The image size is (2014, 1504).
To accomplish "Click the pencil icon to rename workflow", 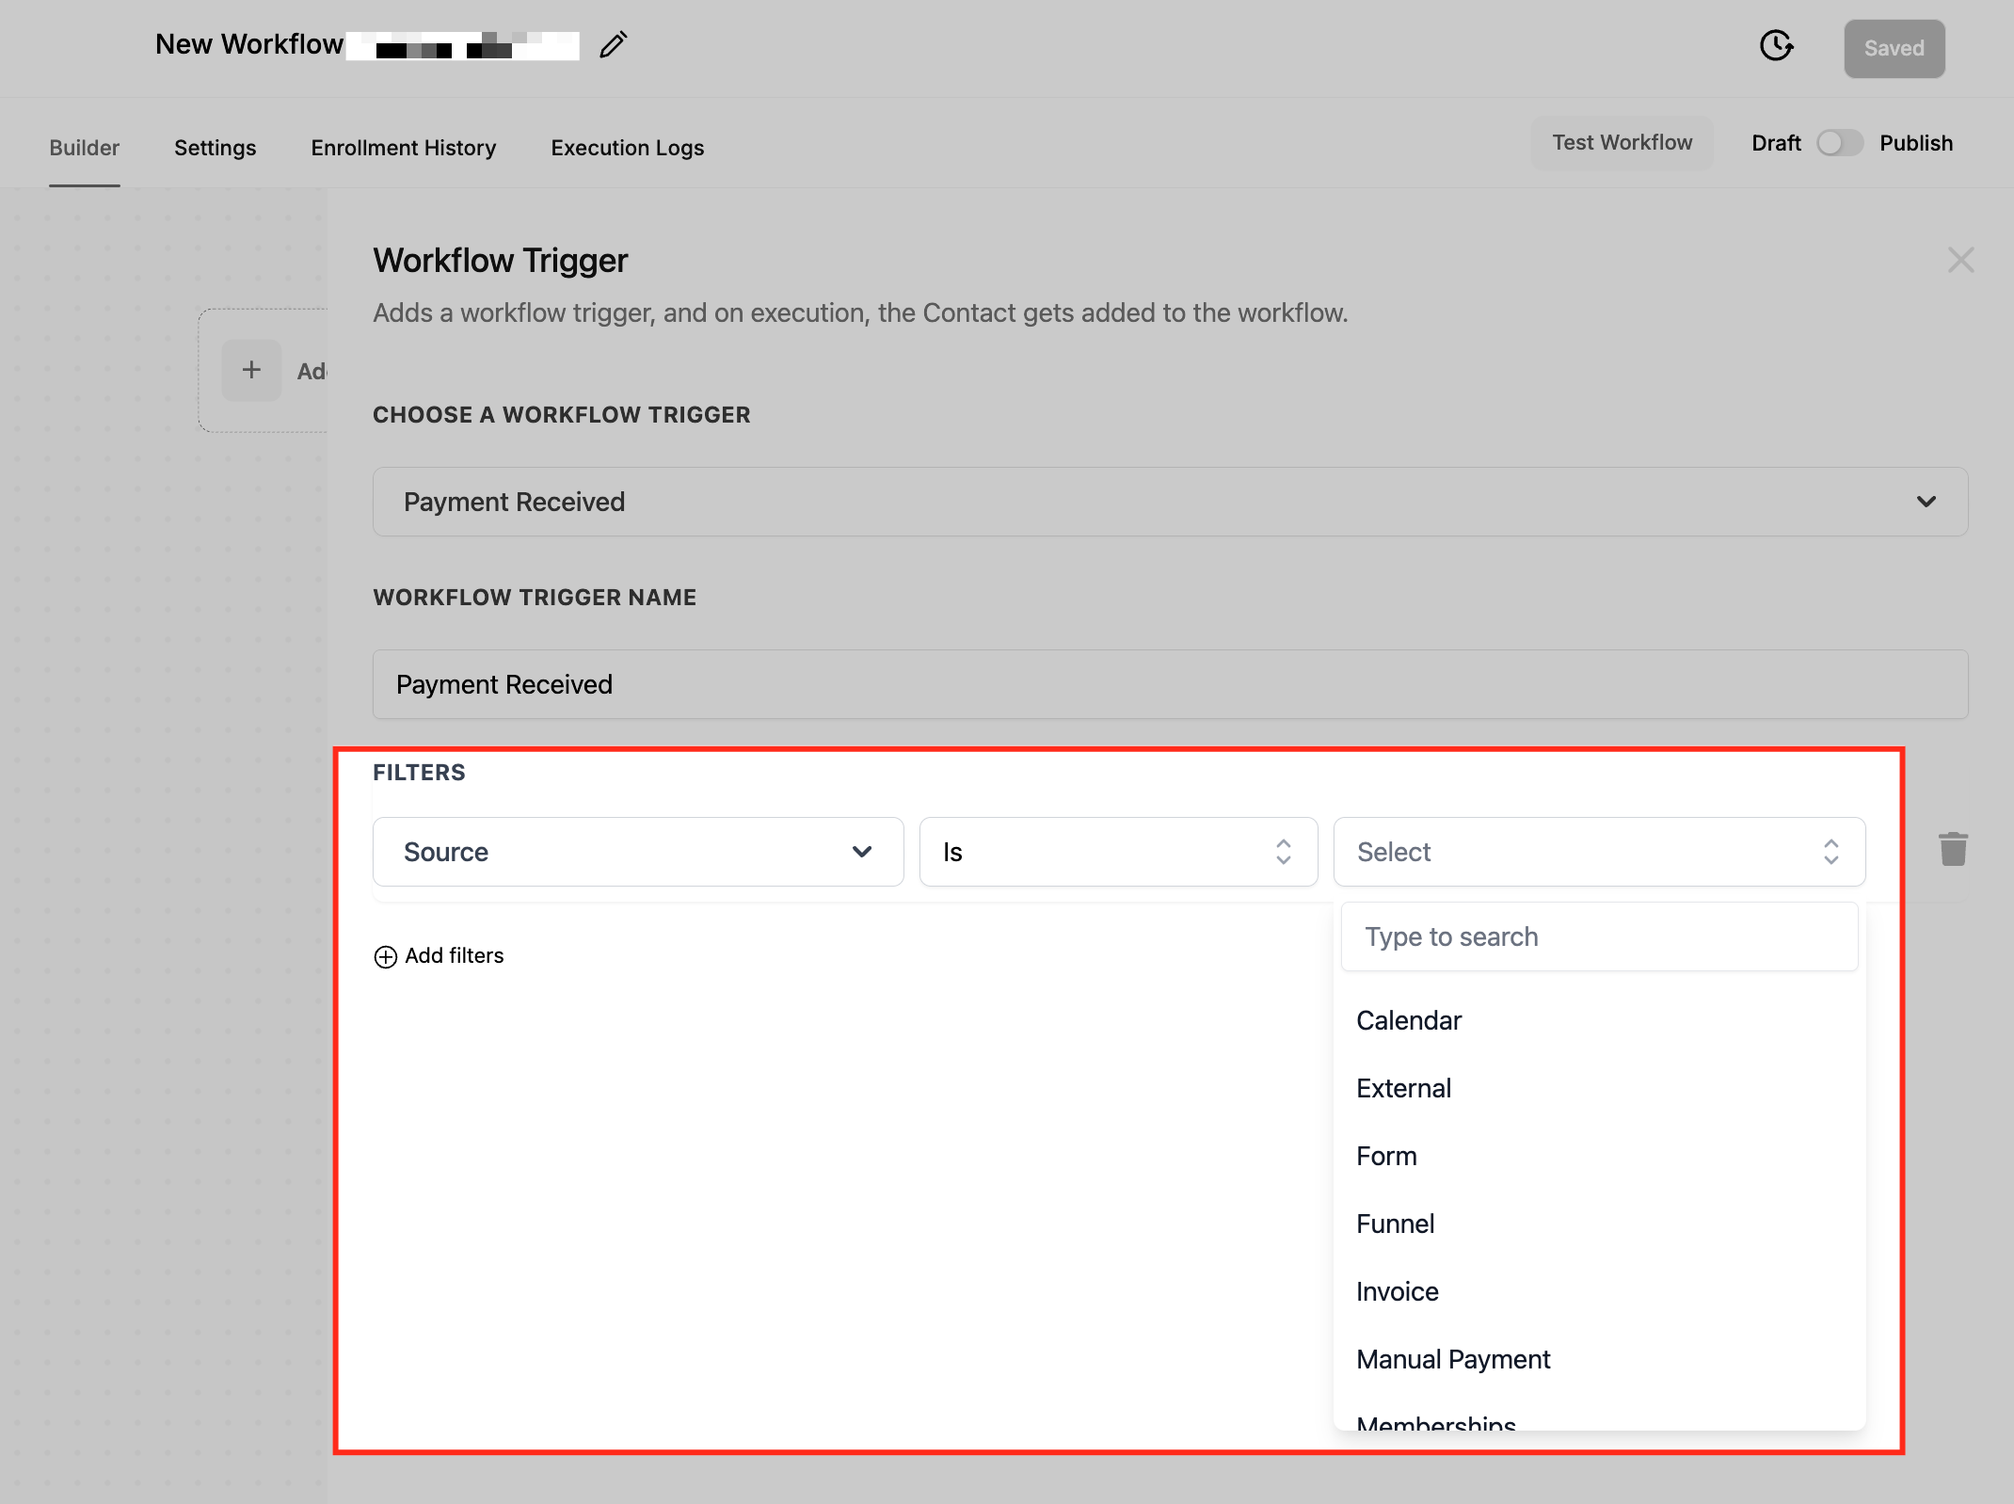I will tap(614, 44).
